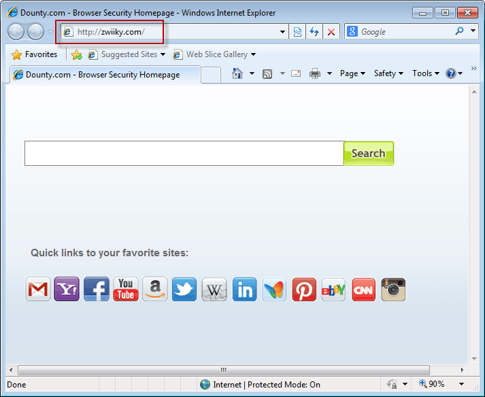Screen dimensions: 485x397
Task: Open the Favorites button
Action: (x=34, y=55)
